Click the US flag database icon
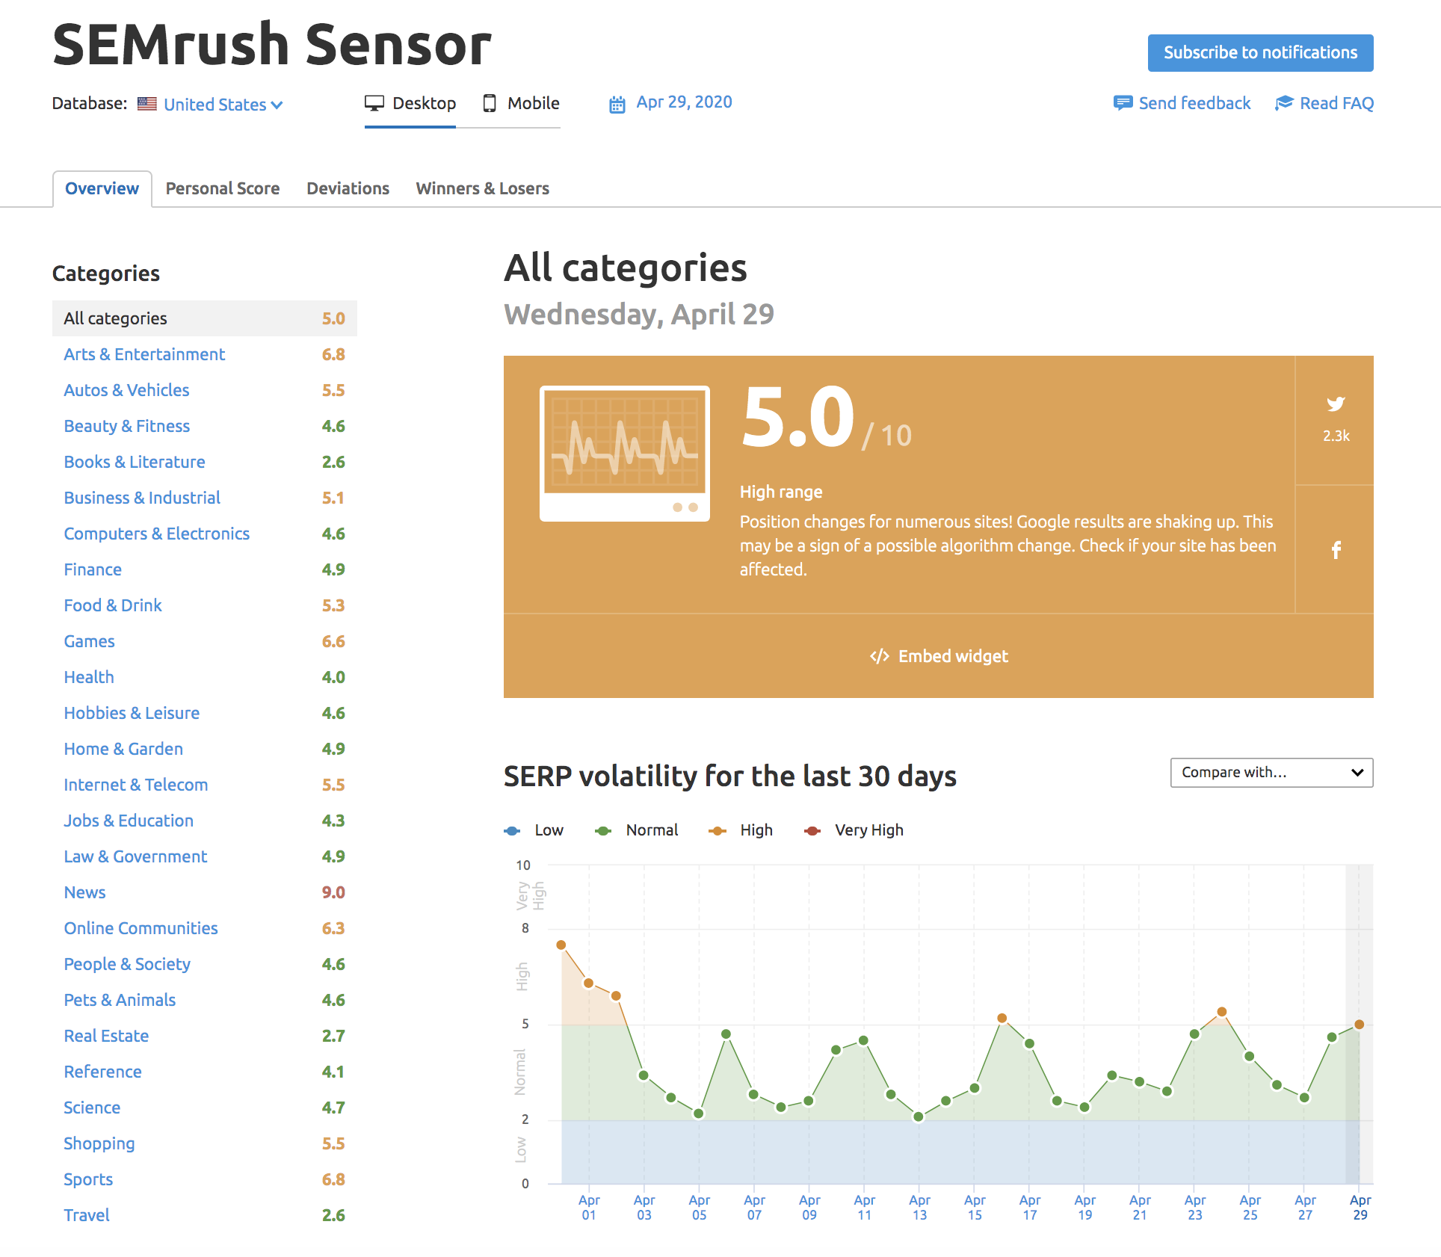Image resolution: width=1441 pixels, height=1257 pixels. point(147,104)
